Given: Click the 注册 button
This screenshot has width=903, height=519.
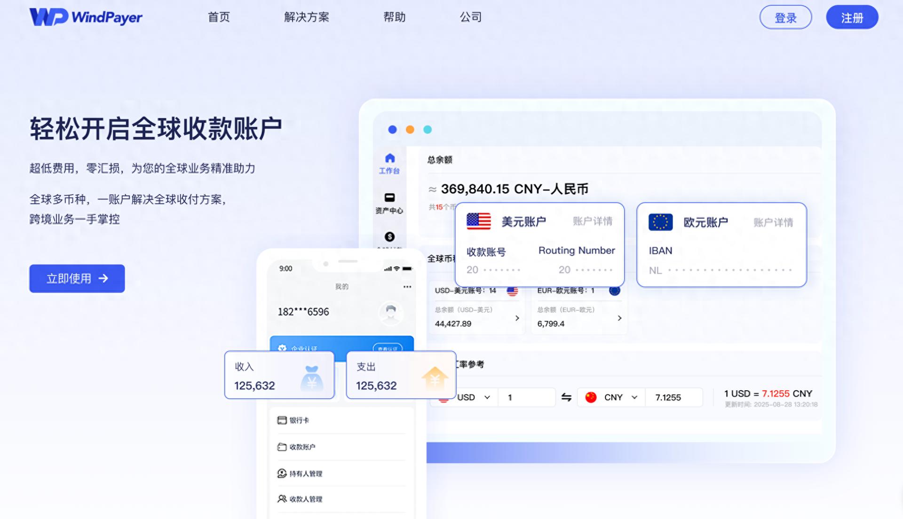Looking at the screenshot, I should click(852, 17).
